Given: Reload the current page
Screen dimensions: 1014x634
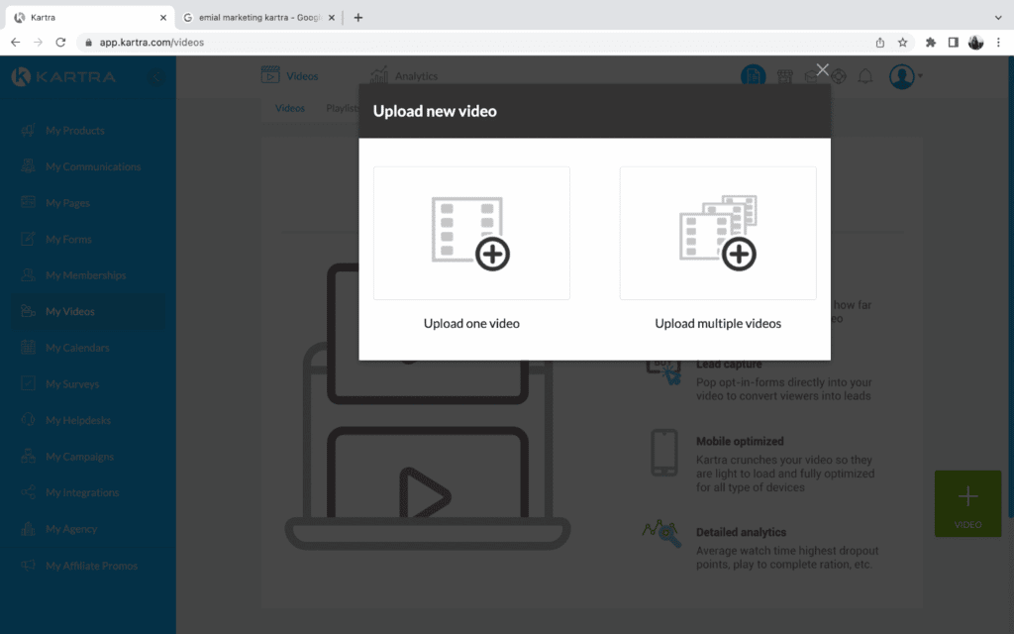Looking at the screenshot, I should pos(60,42).
